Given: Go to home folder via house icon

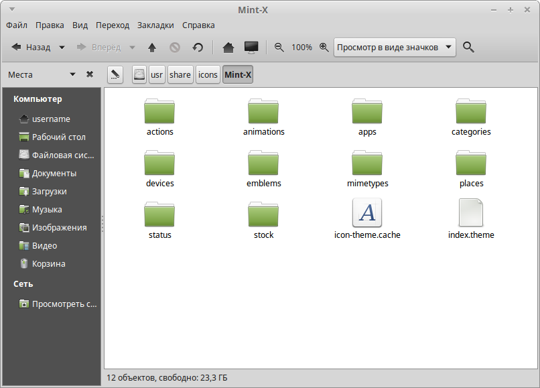Looking at the screenshot, I should (228, 48).
